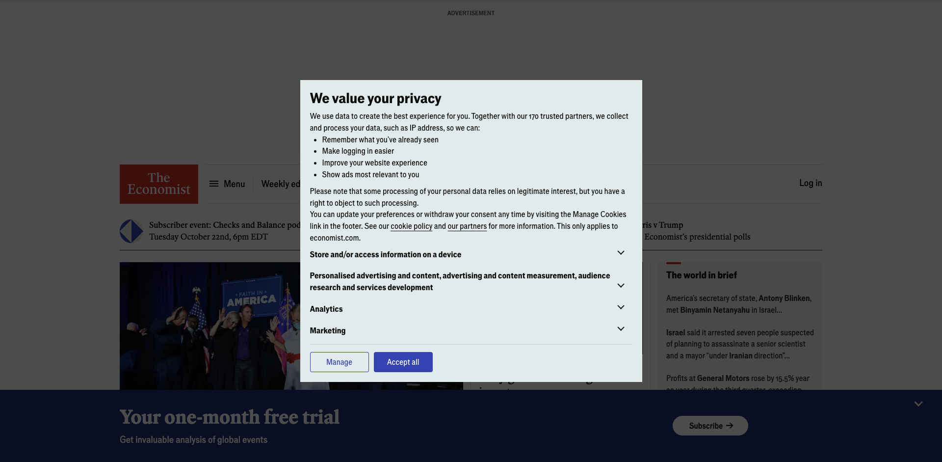Open The world in brief heading
This screenshot has width=942, height=462.
click(702, 275)
